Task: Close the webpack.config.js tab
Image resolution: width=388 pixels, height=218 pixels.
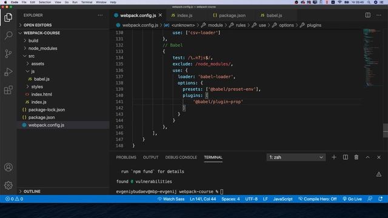Action: click(x=160, y=15)
